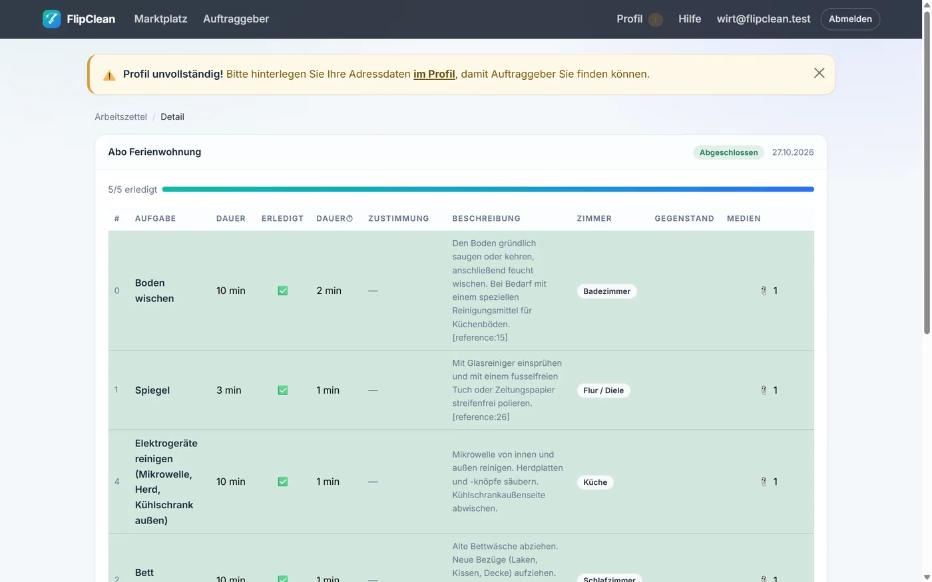Click the wirt@flipclean.test account email
The width and height of the screenshot is (932, 582).
tap(764, 19)
